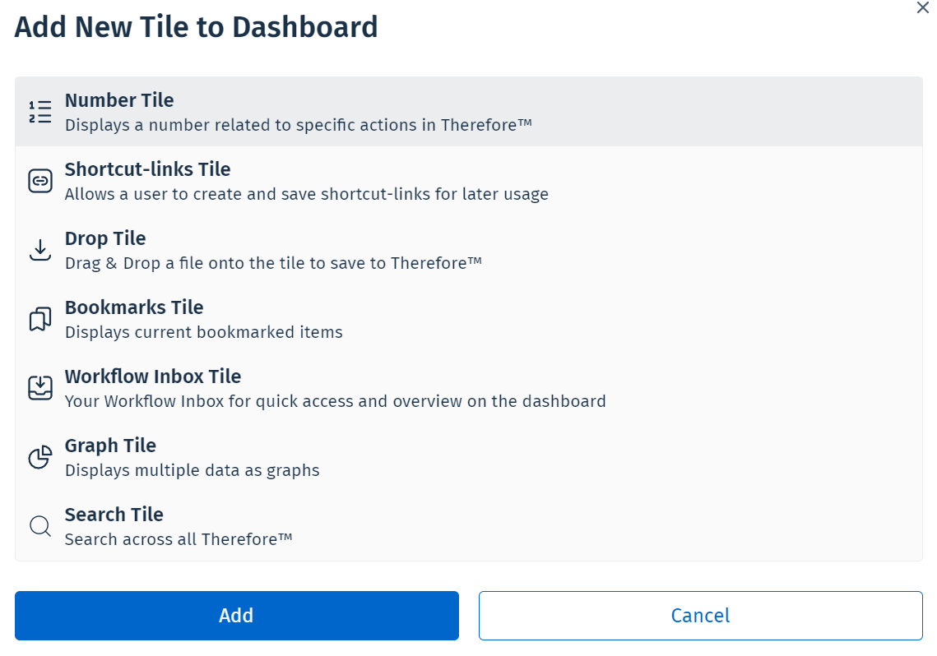Click the download arrow icon for Drop Tile
The width and height of the screenshot is (937, 656).
tap(40, 250)
